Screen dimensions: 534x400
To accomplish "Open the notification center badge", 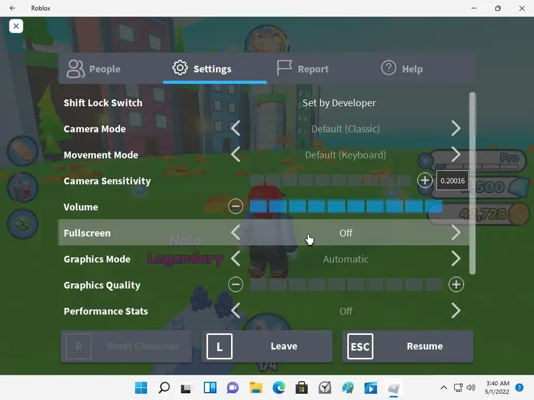I will (519, 387).
